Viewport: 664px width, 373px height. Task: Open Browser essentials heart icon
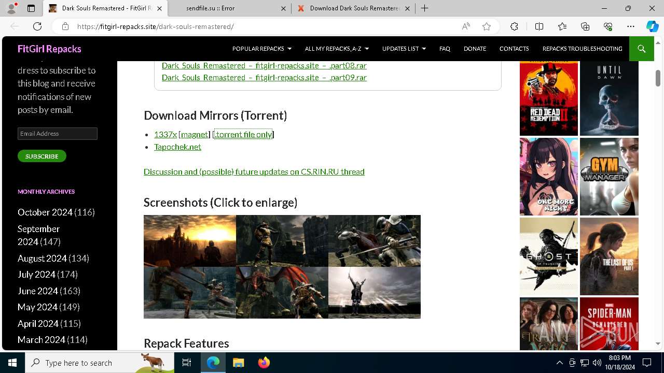[608, 26]
